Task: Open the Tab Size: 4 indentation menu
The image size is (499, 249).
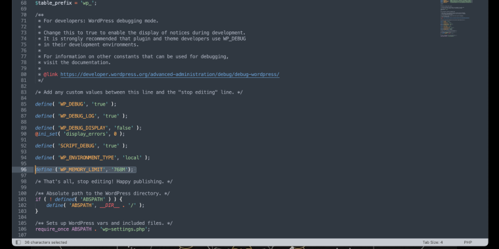Action: click(x=433, y=242)
